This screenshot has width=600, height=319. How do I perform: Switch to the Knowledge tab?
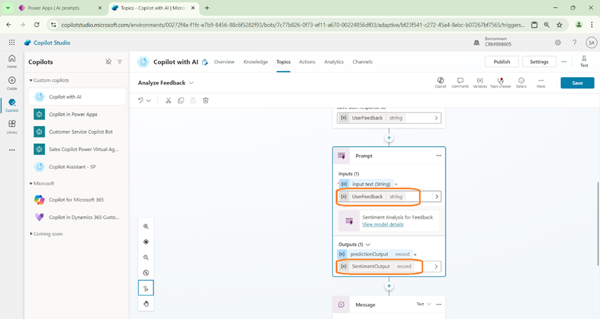(x=256, y=62)
